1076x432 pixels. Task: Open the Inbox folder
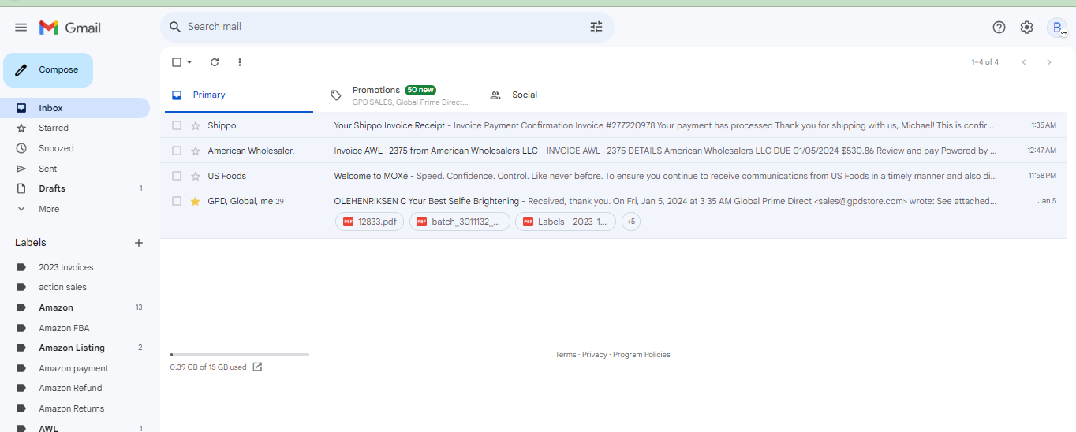pyautogui.click(x=75, y=108)
